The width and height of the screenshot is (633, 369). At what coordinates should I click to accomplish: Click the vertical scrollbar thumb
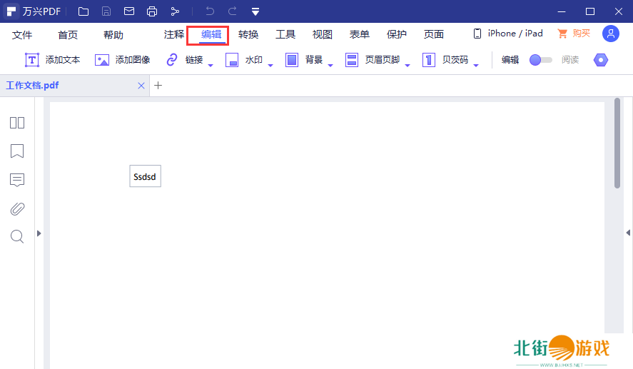[x=617, y=143]
